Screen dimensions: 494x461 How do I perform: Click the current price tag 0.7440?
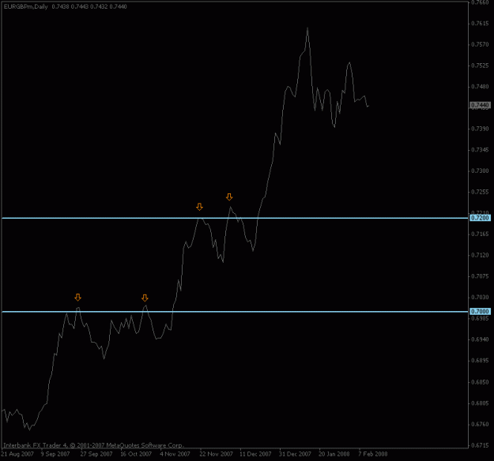(x=480, y=105)
